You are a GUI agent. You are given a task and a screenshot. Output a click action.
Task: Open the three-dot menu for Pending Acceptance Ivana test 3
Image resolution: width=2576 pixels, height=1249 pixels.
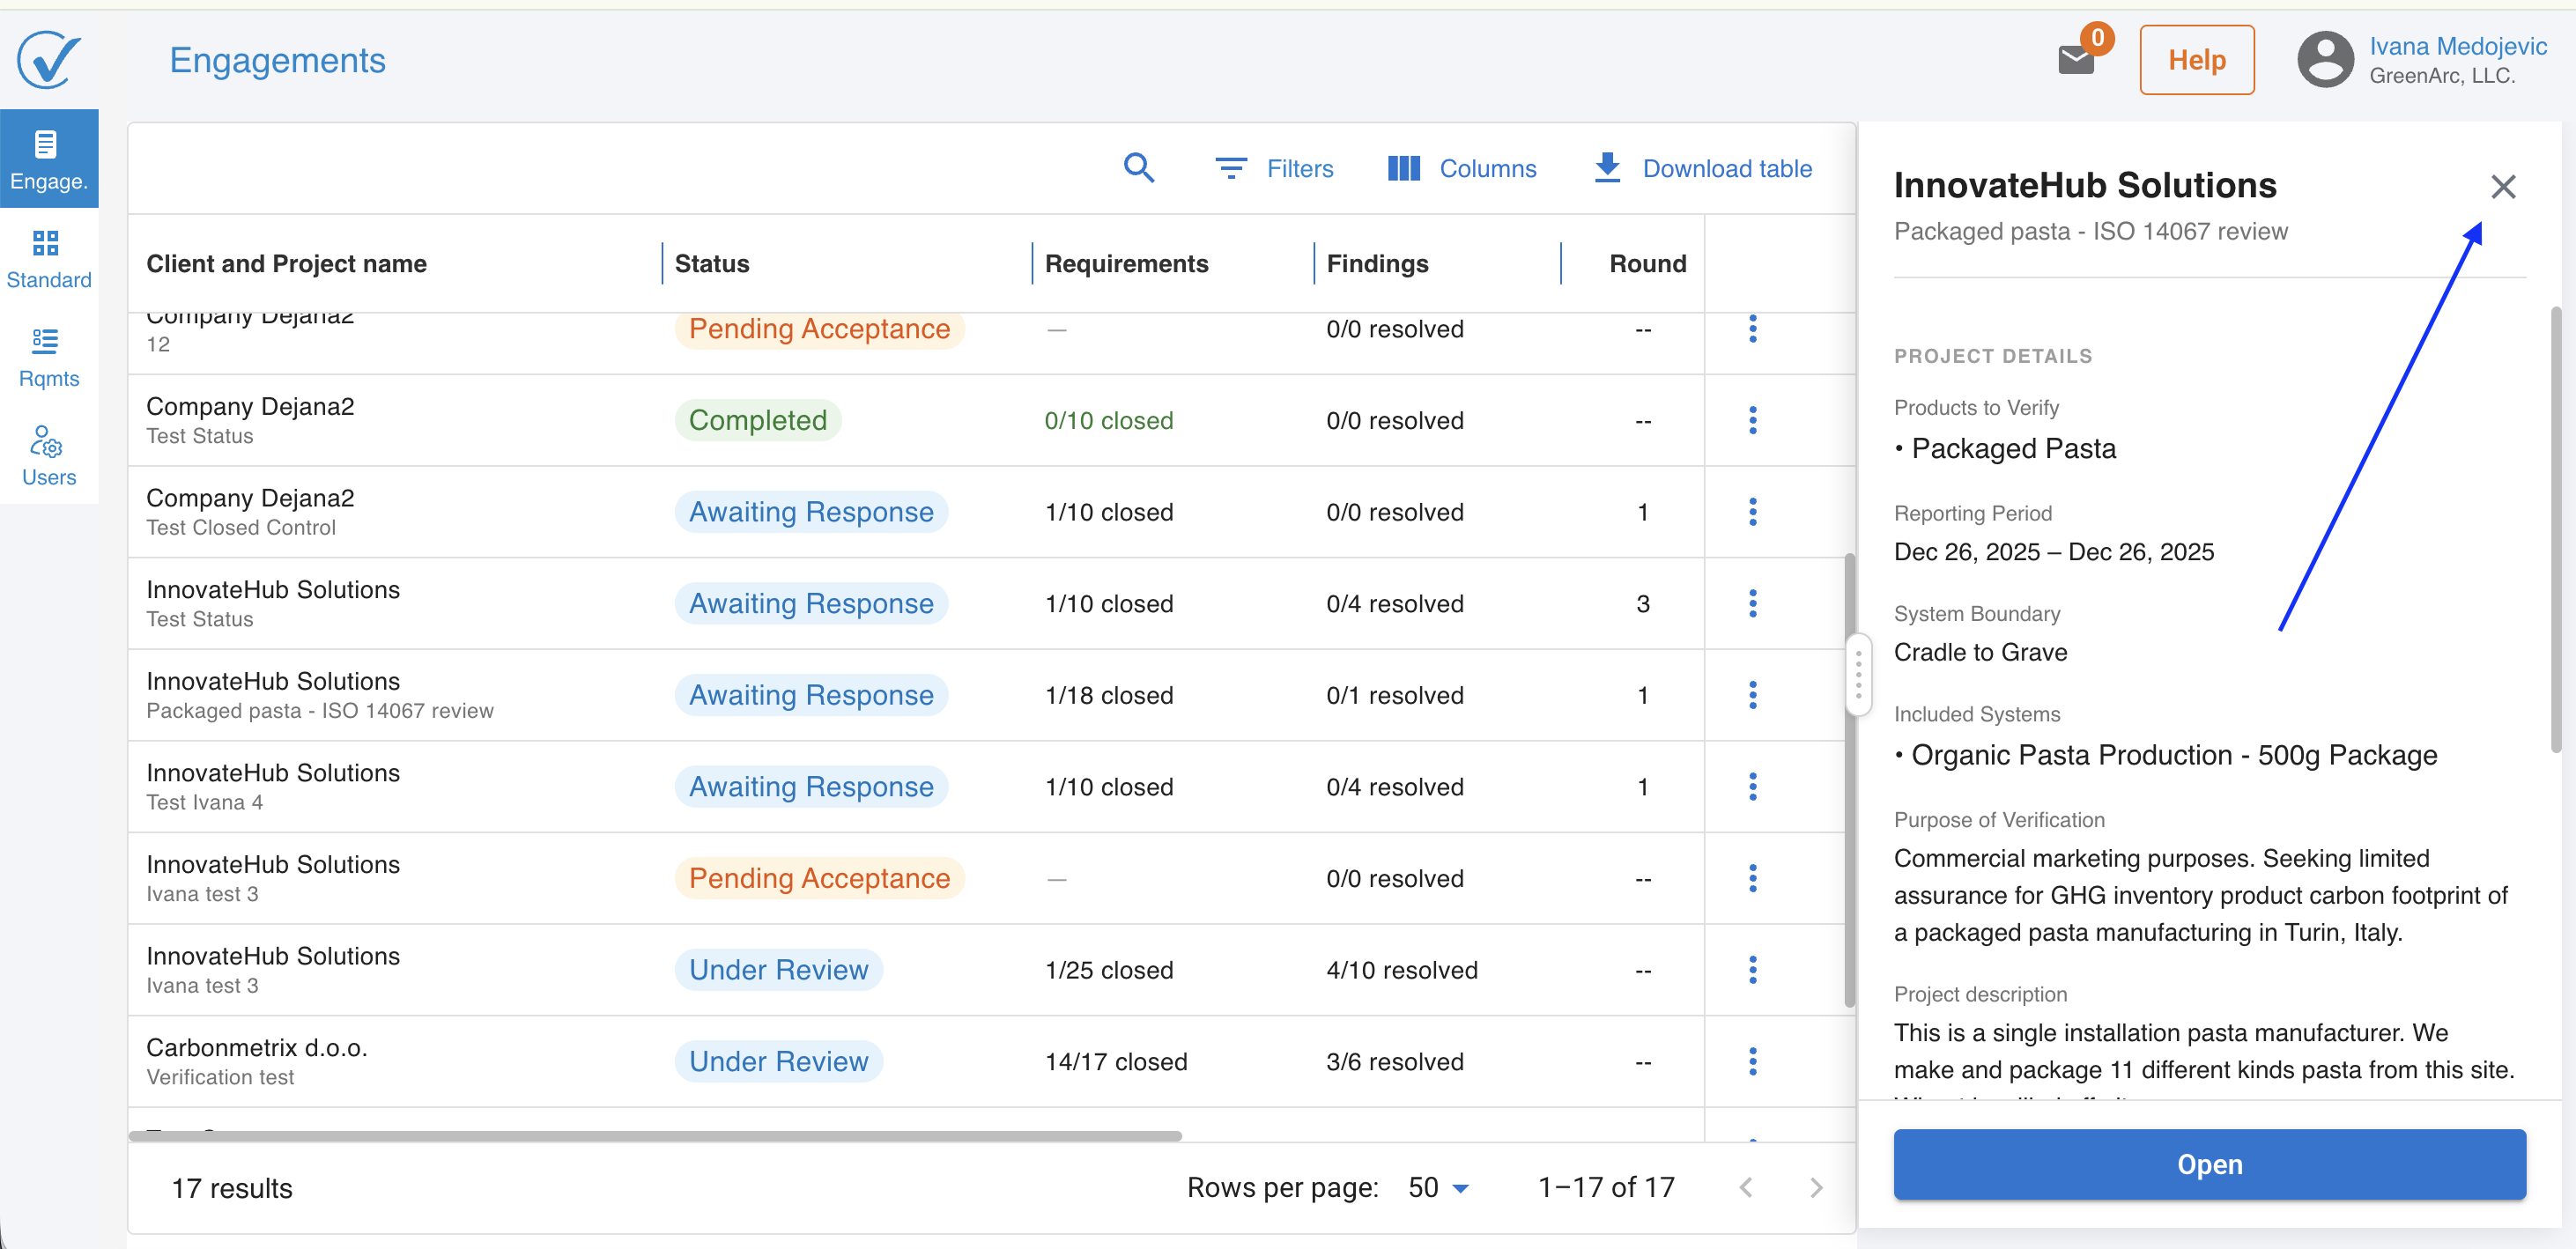(1752, 878)
